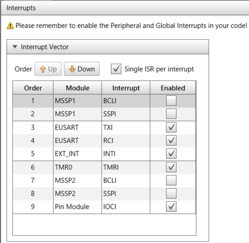The width and height of the screenshot is (249, 243).
Task: Click the Interrupt column header
Action: [126, 88]
